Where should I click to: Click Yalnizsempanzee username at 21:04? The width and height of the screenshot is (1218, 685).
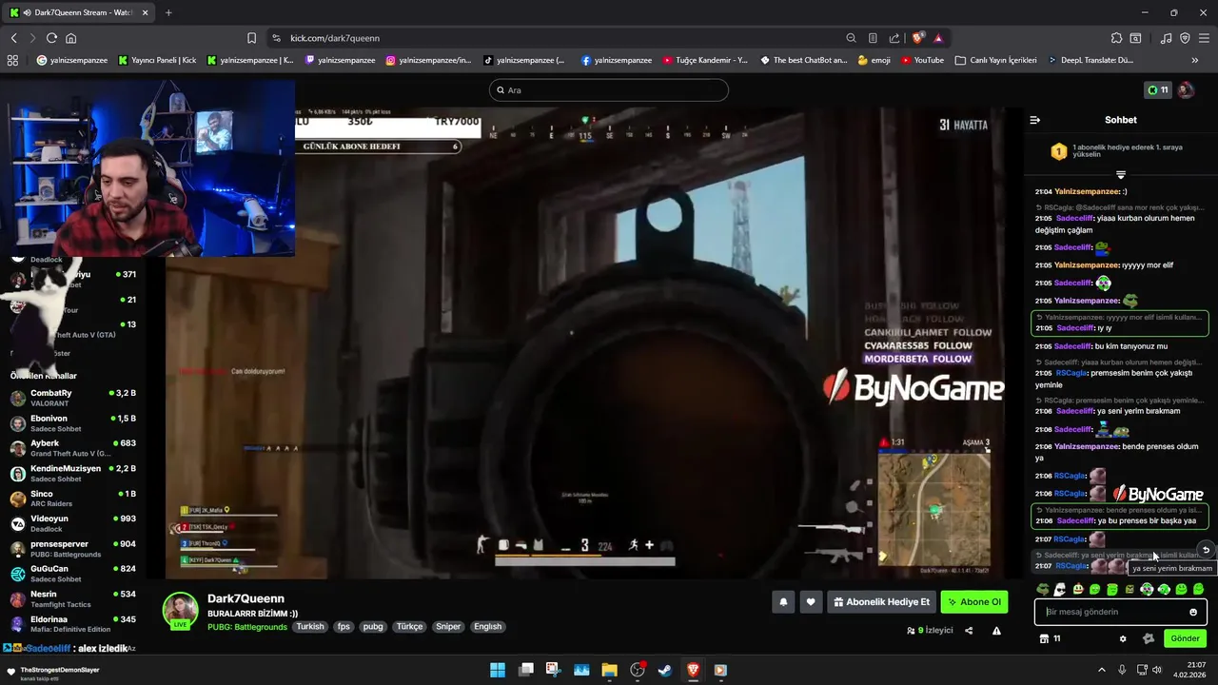pos(1087,191)
